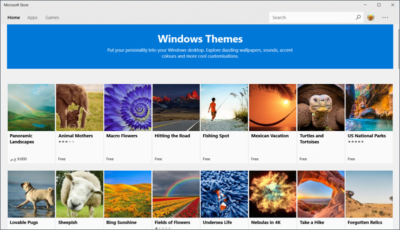Viewport: 400px width, 230px height.
Task: Click the Animal Mothers title text
Action: pos(75,136)
